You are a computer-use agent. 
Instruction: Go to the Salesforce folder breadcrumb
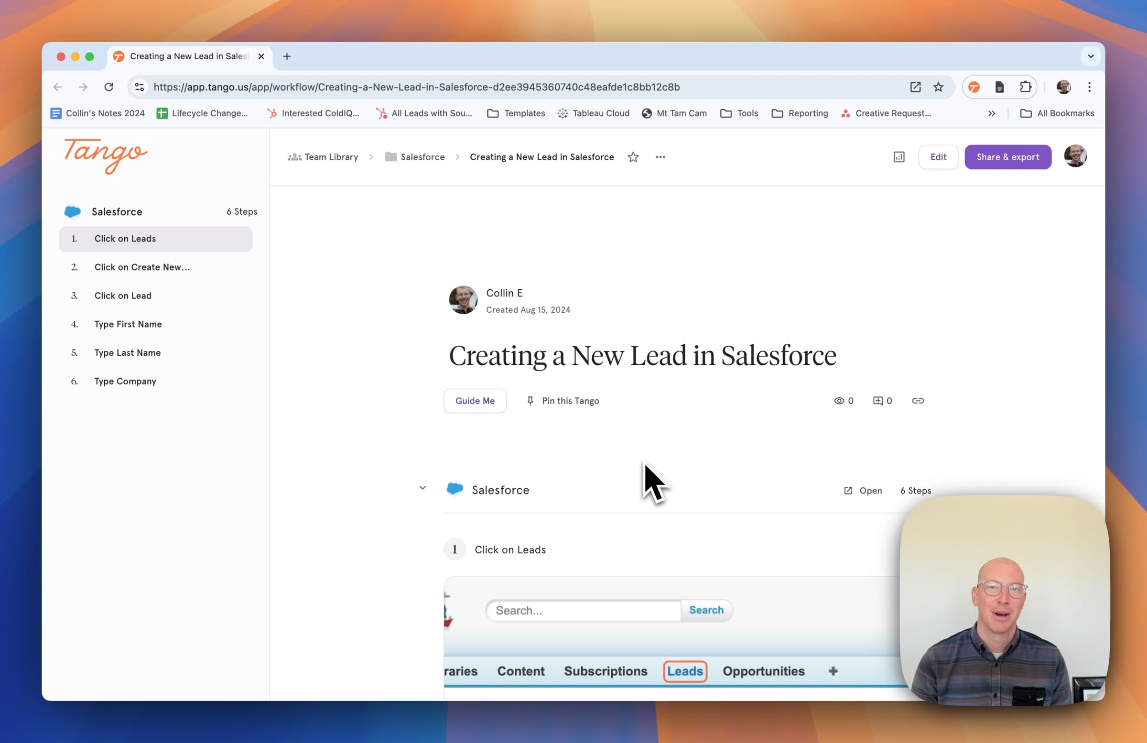click(x=414, y=157)
